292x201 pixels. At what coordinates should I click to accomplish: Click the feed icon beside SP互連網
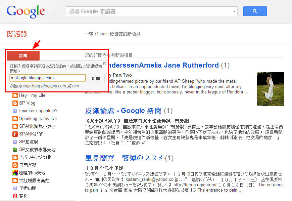pyautogui.click(x=15, y=142)
